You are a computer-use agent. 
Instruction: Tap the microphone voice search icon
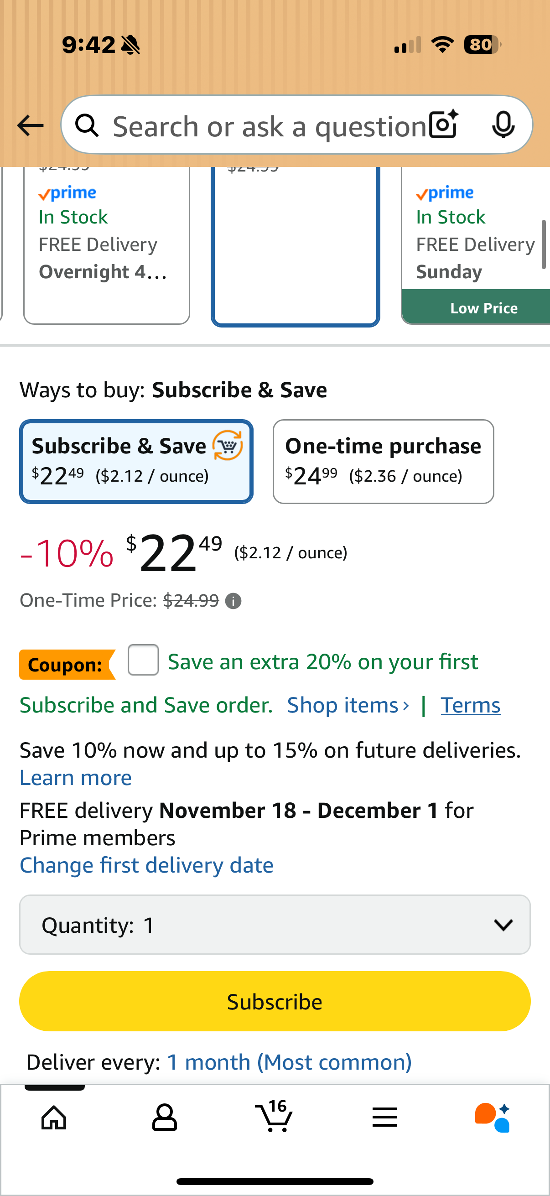pyautogui.click(x=503, y=125)
